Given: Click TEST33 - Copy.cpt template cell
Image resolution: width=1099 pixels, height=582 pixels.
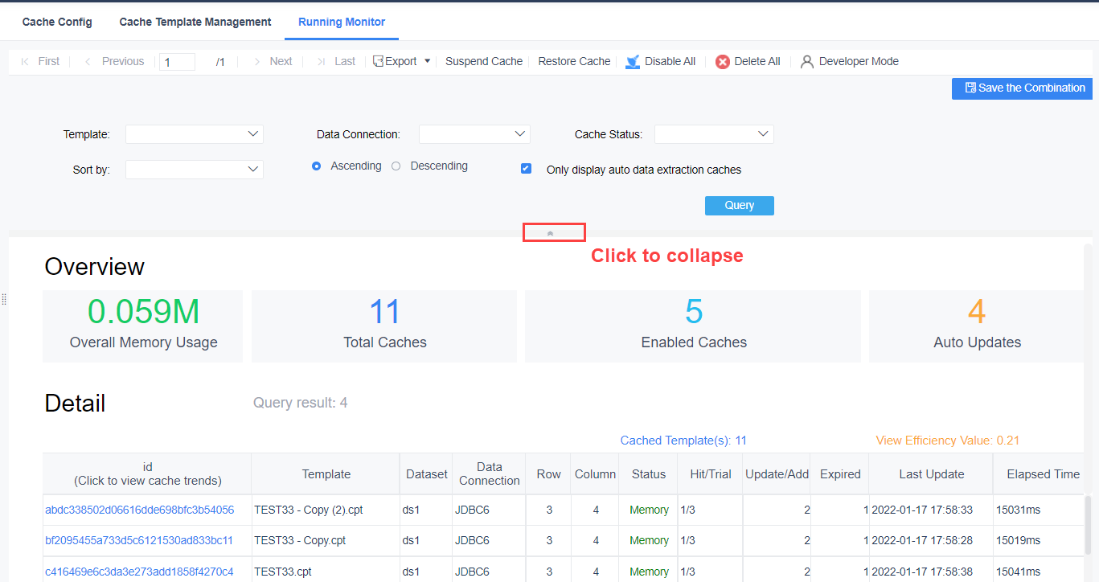Looking at the screenshot, I should 326,540.
